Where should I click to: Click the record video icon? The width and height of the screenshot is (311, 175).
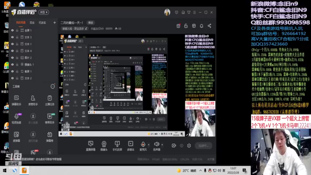click(174, 145)
